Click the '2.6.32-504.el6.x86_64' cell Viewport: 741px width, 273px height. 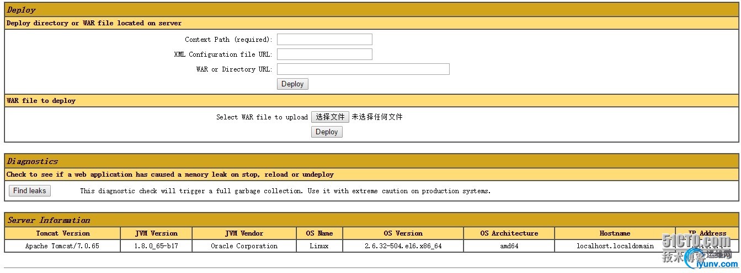tap(403, 246)
